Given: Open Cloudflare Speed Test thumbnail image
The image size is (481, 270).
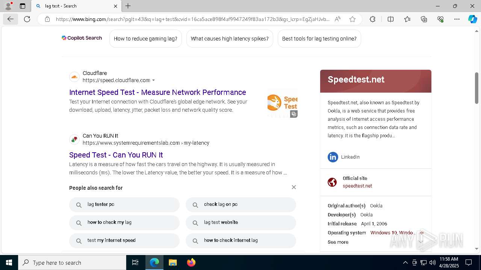Looking at the screenshot, I should point(282,103).
